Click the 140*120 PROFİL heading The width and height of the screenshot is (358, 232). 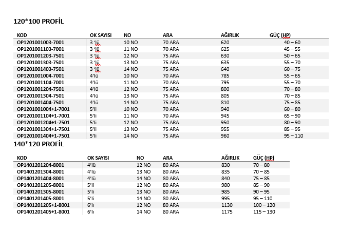coord(38,144)
